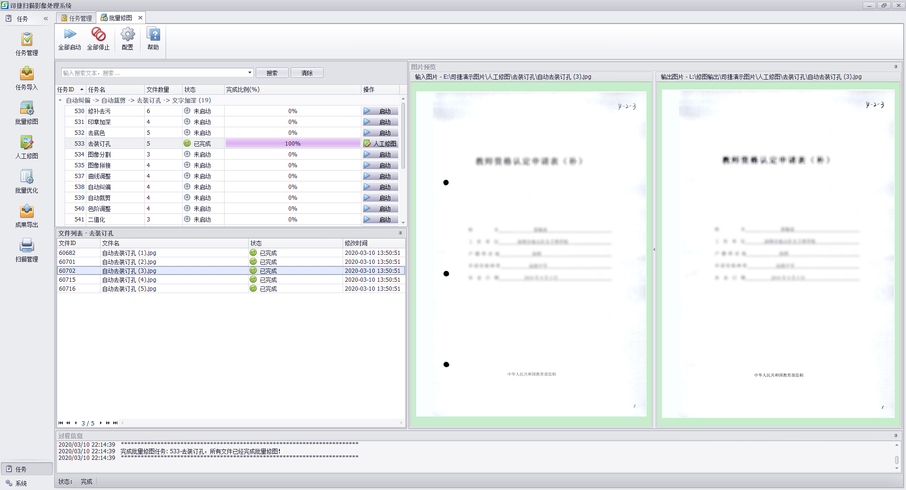Click the 100% progress bar of task 533
906x490 pixels.
point(293,144)
